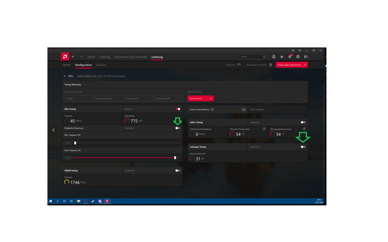Disable the GPU-Tuning toggle
This screenshot has width=388, height=242.
tap(178, 109)
